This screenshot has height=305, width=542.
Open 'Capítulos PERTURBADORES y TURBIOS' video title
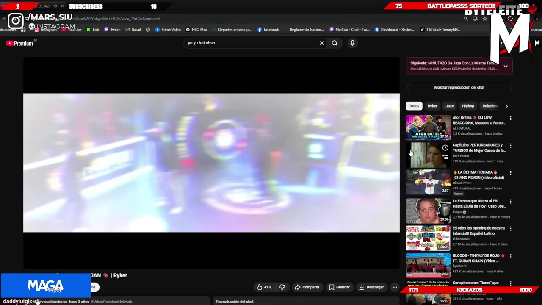pos(479,147)
